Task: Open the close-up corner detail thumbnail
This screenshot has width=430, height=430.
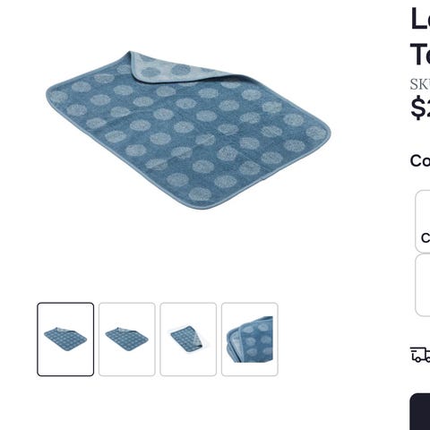Action: [x=250, y=340]
